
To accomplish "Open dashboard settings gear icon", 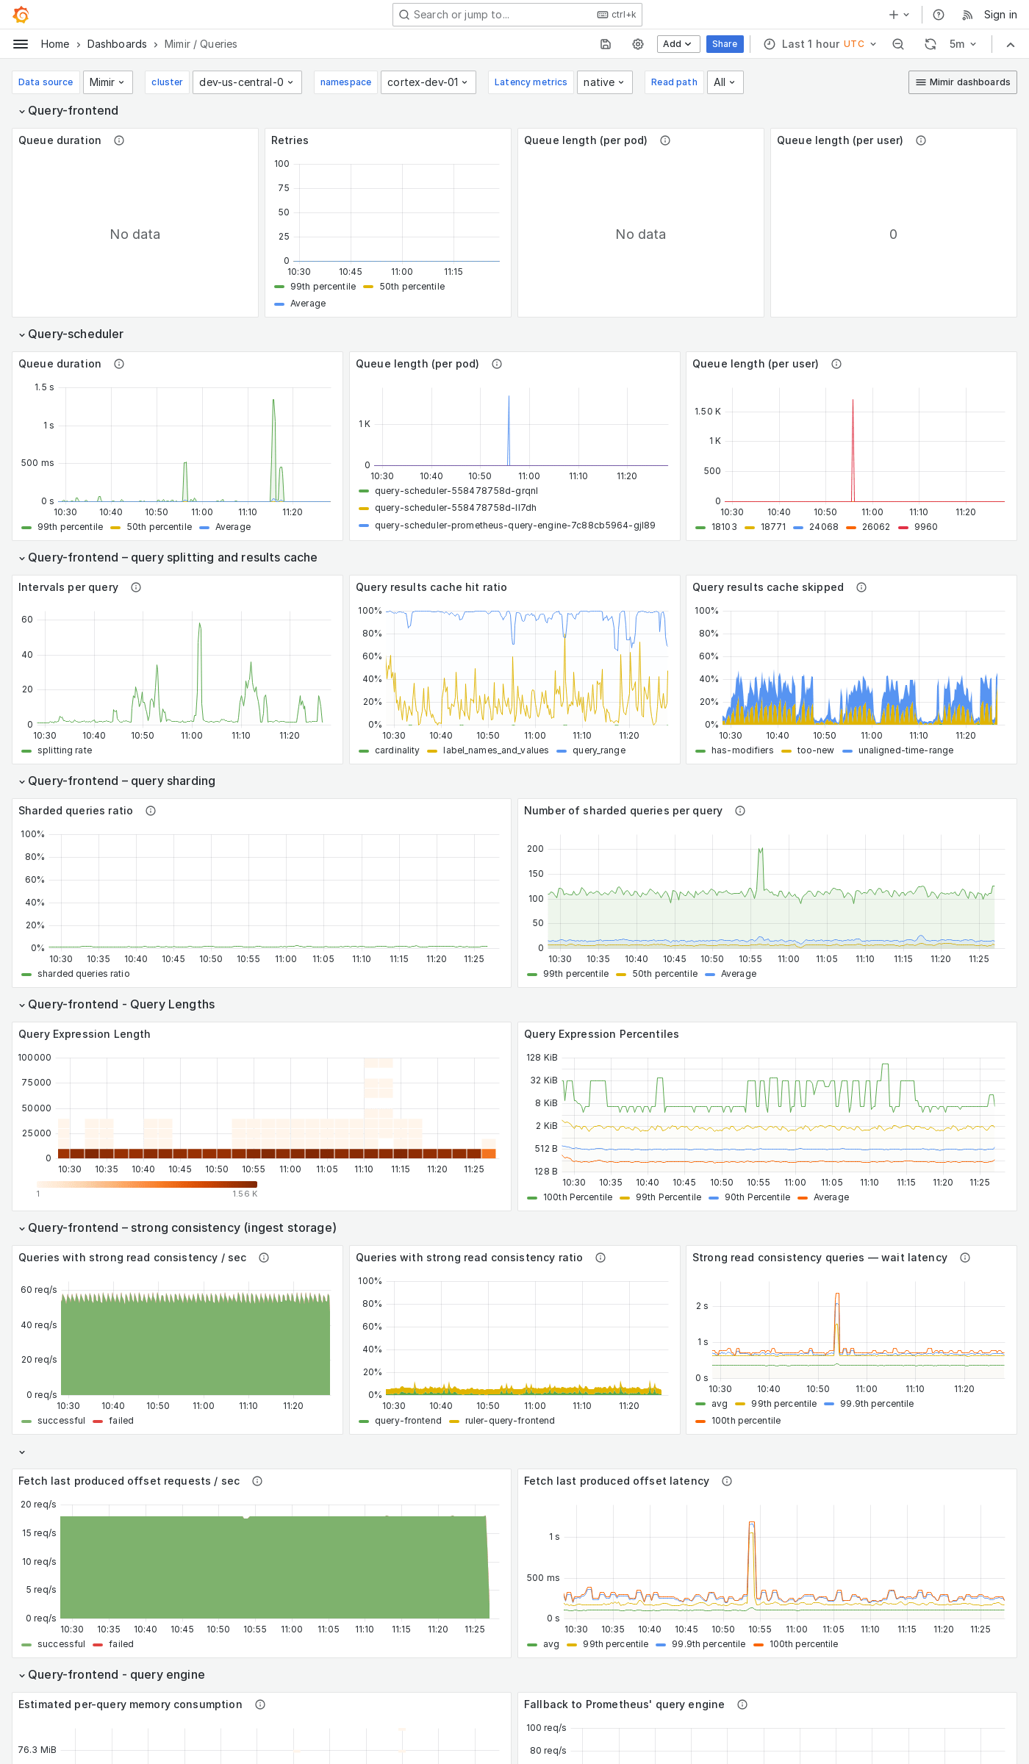I will click(x=638, y=44).
